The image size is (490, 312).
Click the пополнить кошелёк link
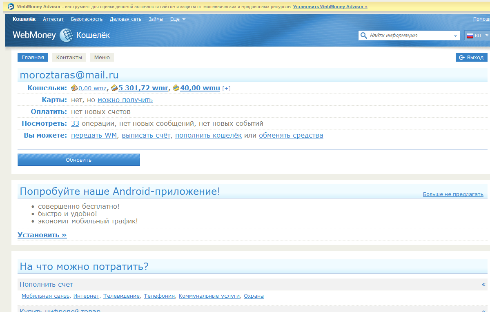coord(208,135)
